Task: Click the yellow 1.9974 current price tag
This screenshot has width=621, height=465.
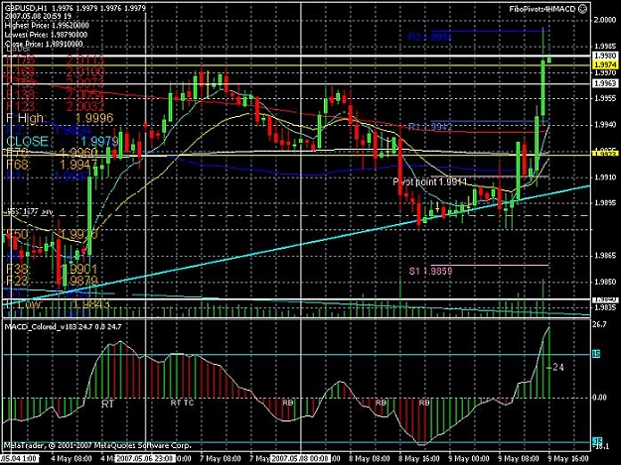Action: 605,64
